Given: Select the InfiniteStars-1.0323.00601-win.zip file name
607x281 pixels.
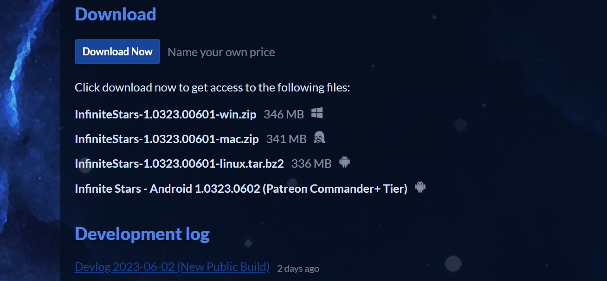Looking at the screenshot, I should [165, 114].
